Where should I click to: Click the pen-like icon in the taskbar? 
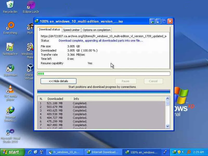(x=165, y=152)
